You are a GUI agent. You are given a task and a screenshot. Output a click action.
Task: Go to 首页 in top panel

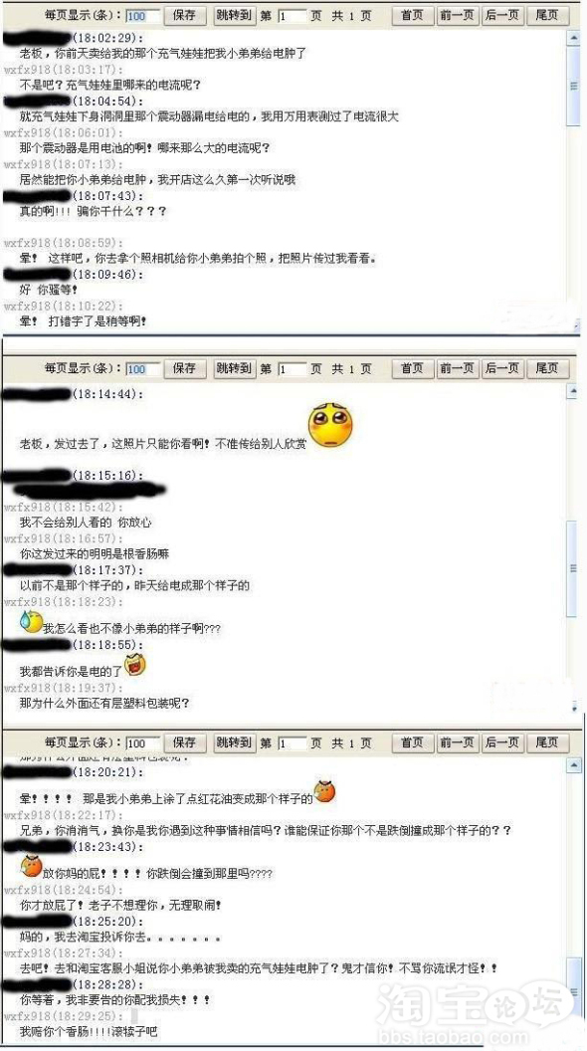tap(412, 15)
